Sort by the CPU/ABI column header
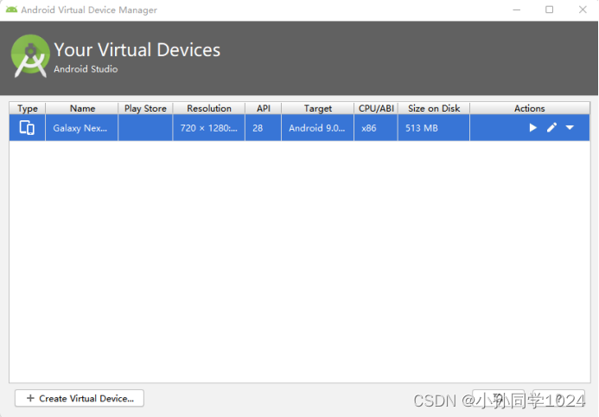This screenshot has height=417, width=599. click(376, 108)
